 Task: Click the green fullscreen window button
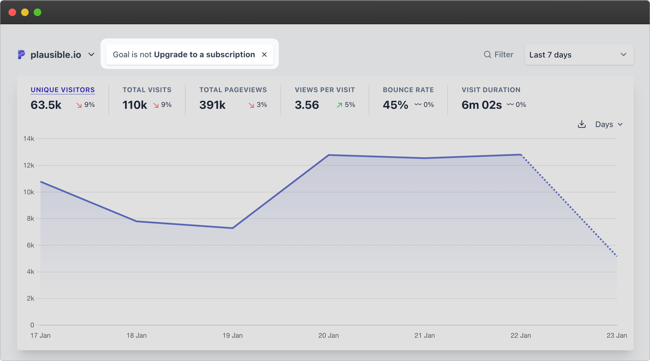click(37, 12)
